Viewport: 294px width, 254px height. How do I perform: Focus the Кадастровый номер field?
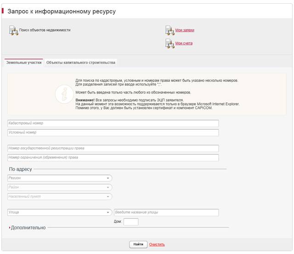pos(113,123)
